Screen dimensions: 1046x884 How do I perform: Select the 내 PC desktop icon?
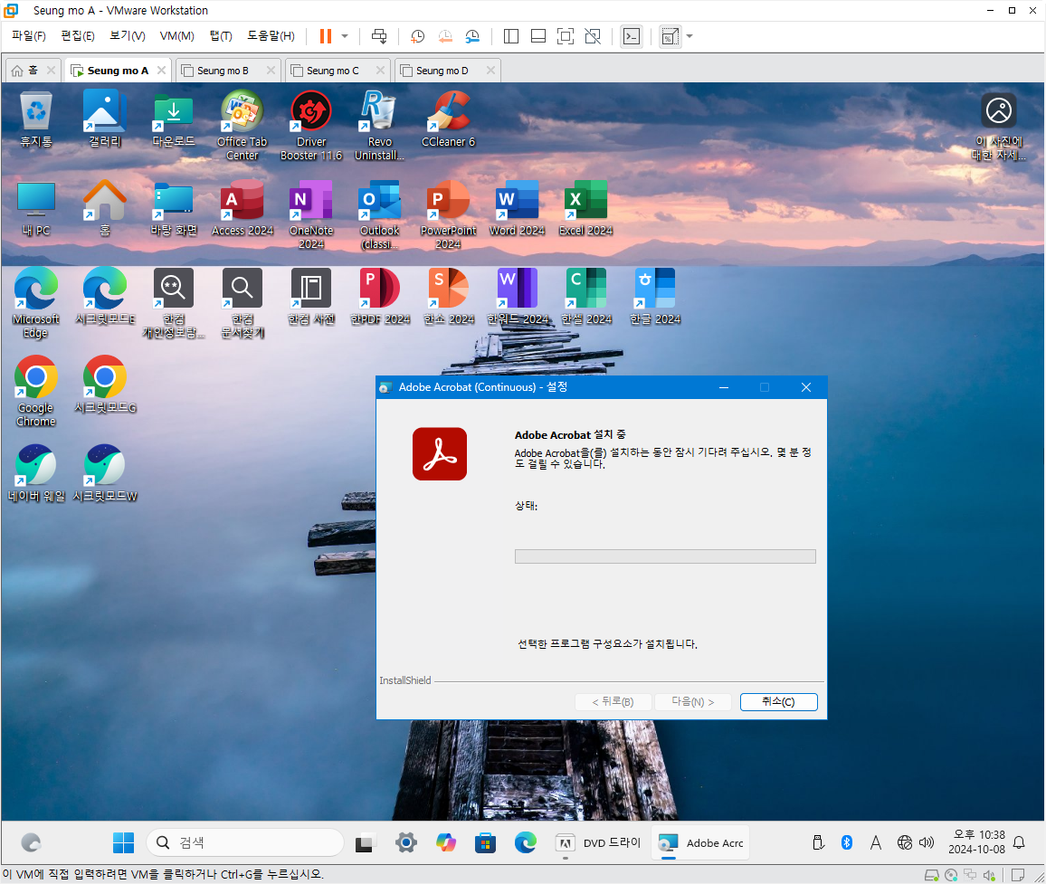[x=36, y=208]
